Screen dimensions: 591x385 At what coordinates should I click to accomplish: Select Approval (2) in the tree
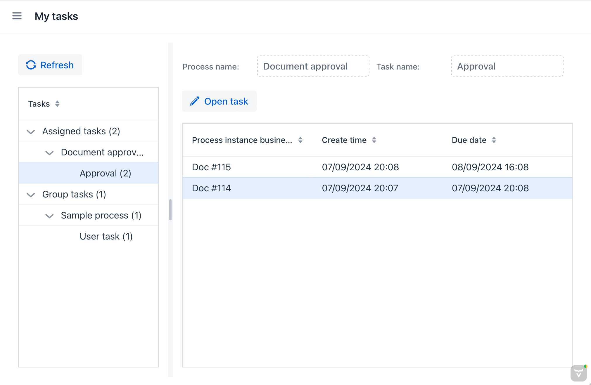pos(105,173)
